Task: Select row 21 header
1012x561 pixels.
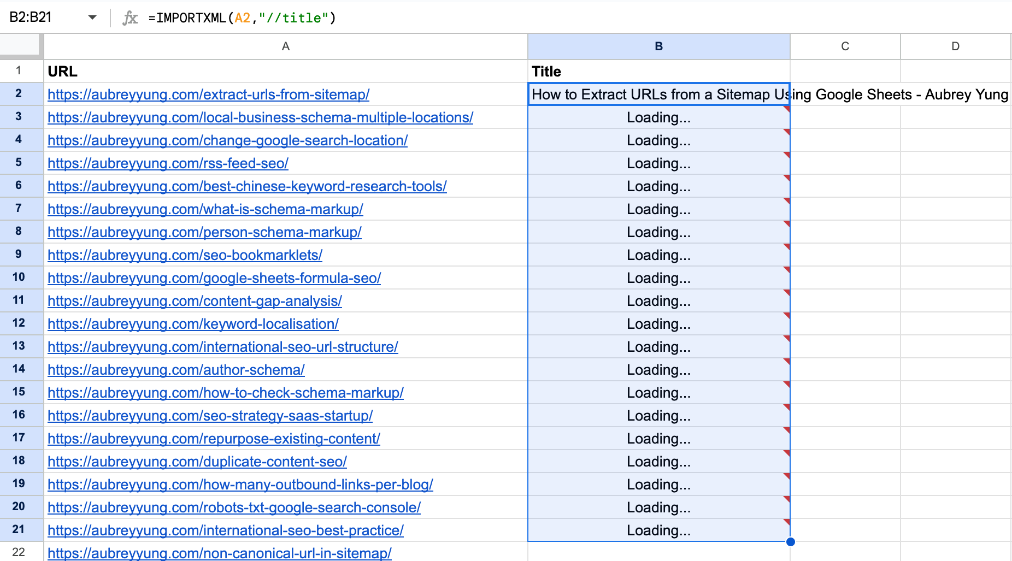Action: click(x=19, y=530)
